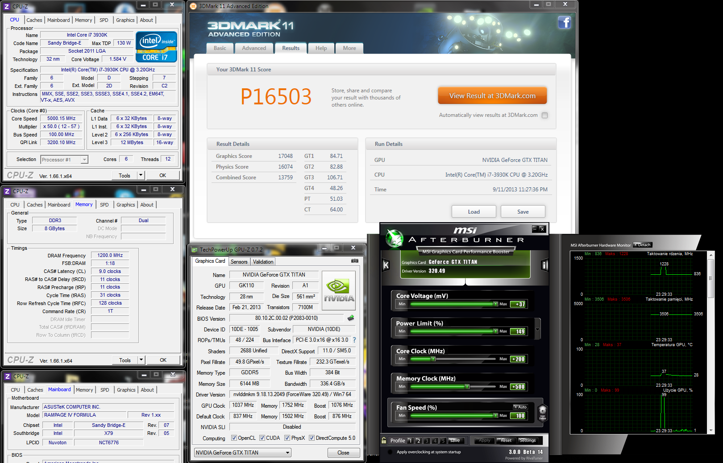Image resolution: width=723 pixels, height=463 pixels.
Task: Select profile slot 2 in Afterburner
Action: point(418,441)
